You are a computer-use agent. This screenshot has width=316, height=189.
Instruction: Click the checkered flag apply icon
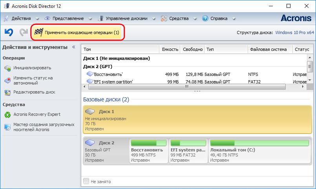[38, 32]
